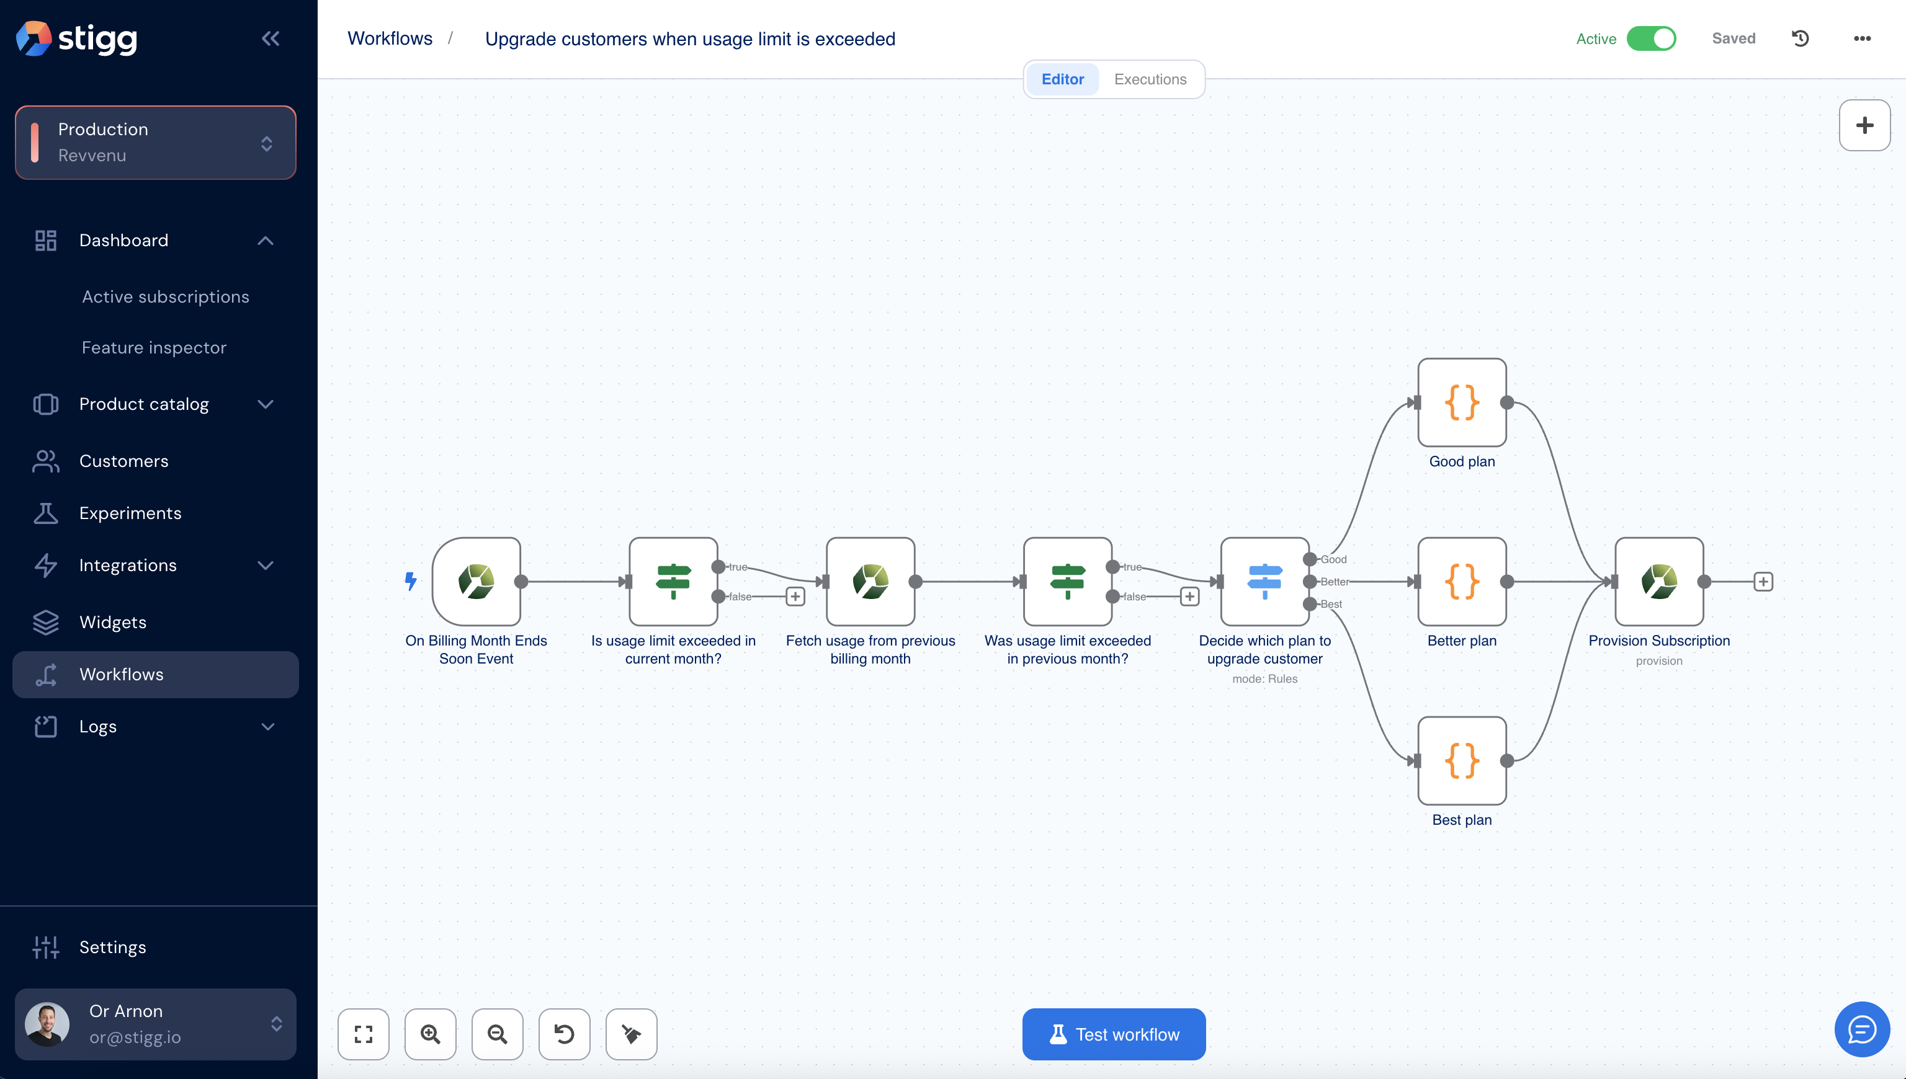Select the Provision Subscription node
1906x1079 pixels.
pyautogui.click(x=1659, y=582)
